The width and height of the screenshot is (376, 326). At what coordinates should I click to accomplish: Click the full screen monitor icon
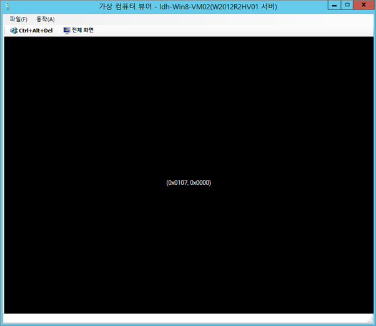click(67, 31)
